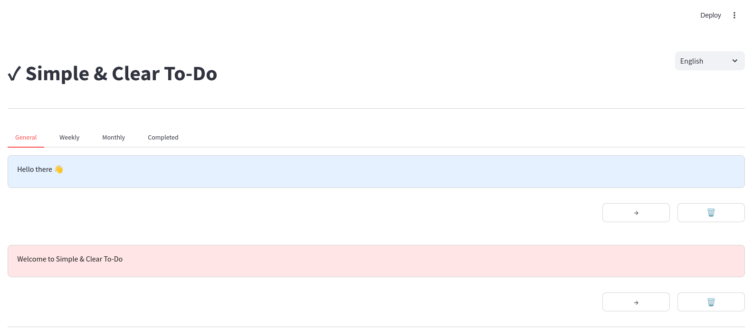The width and height of the screenshot is (752, 328).
Task: Delete the "Hello there" task via trash icon
Action: pyautogui.click(x=711, y=213)
